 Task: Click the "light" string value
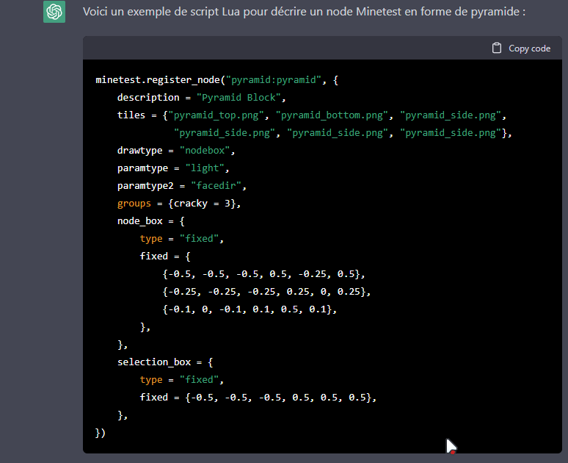[205, 168]
